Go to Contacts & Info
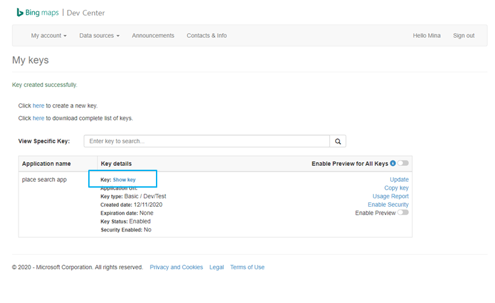Image resolution: width=495 pixels, height=303 pixels. [206, 36]
